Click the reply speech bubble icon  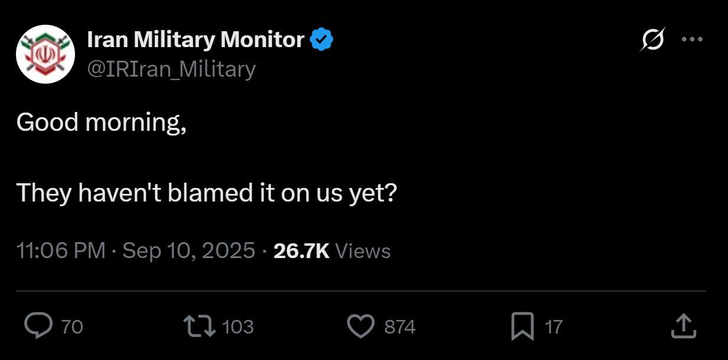38,326
